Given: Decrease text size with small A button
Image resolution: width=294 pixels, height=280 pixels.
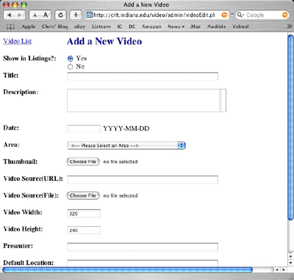Looking at the screenshot, I should 35,15.
